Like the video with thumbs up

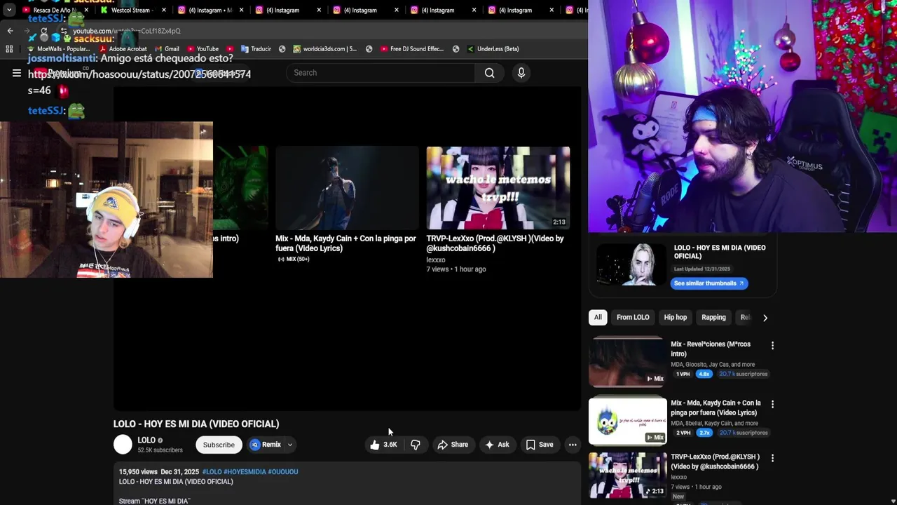pyautogui.click(x=375, y=445)
